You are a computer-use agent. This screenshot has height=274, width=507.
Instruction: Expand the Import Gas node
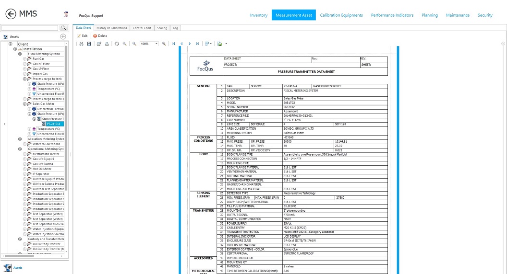click(24, 74)
